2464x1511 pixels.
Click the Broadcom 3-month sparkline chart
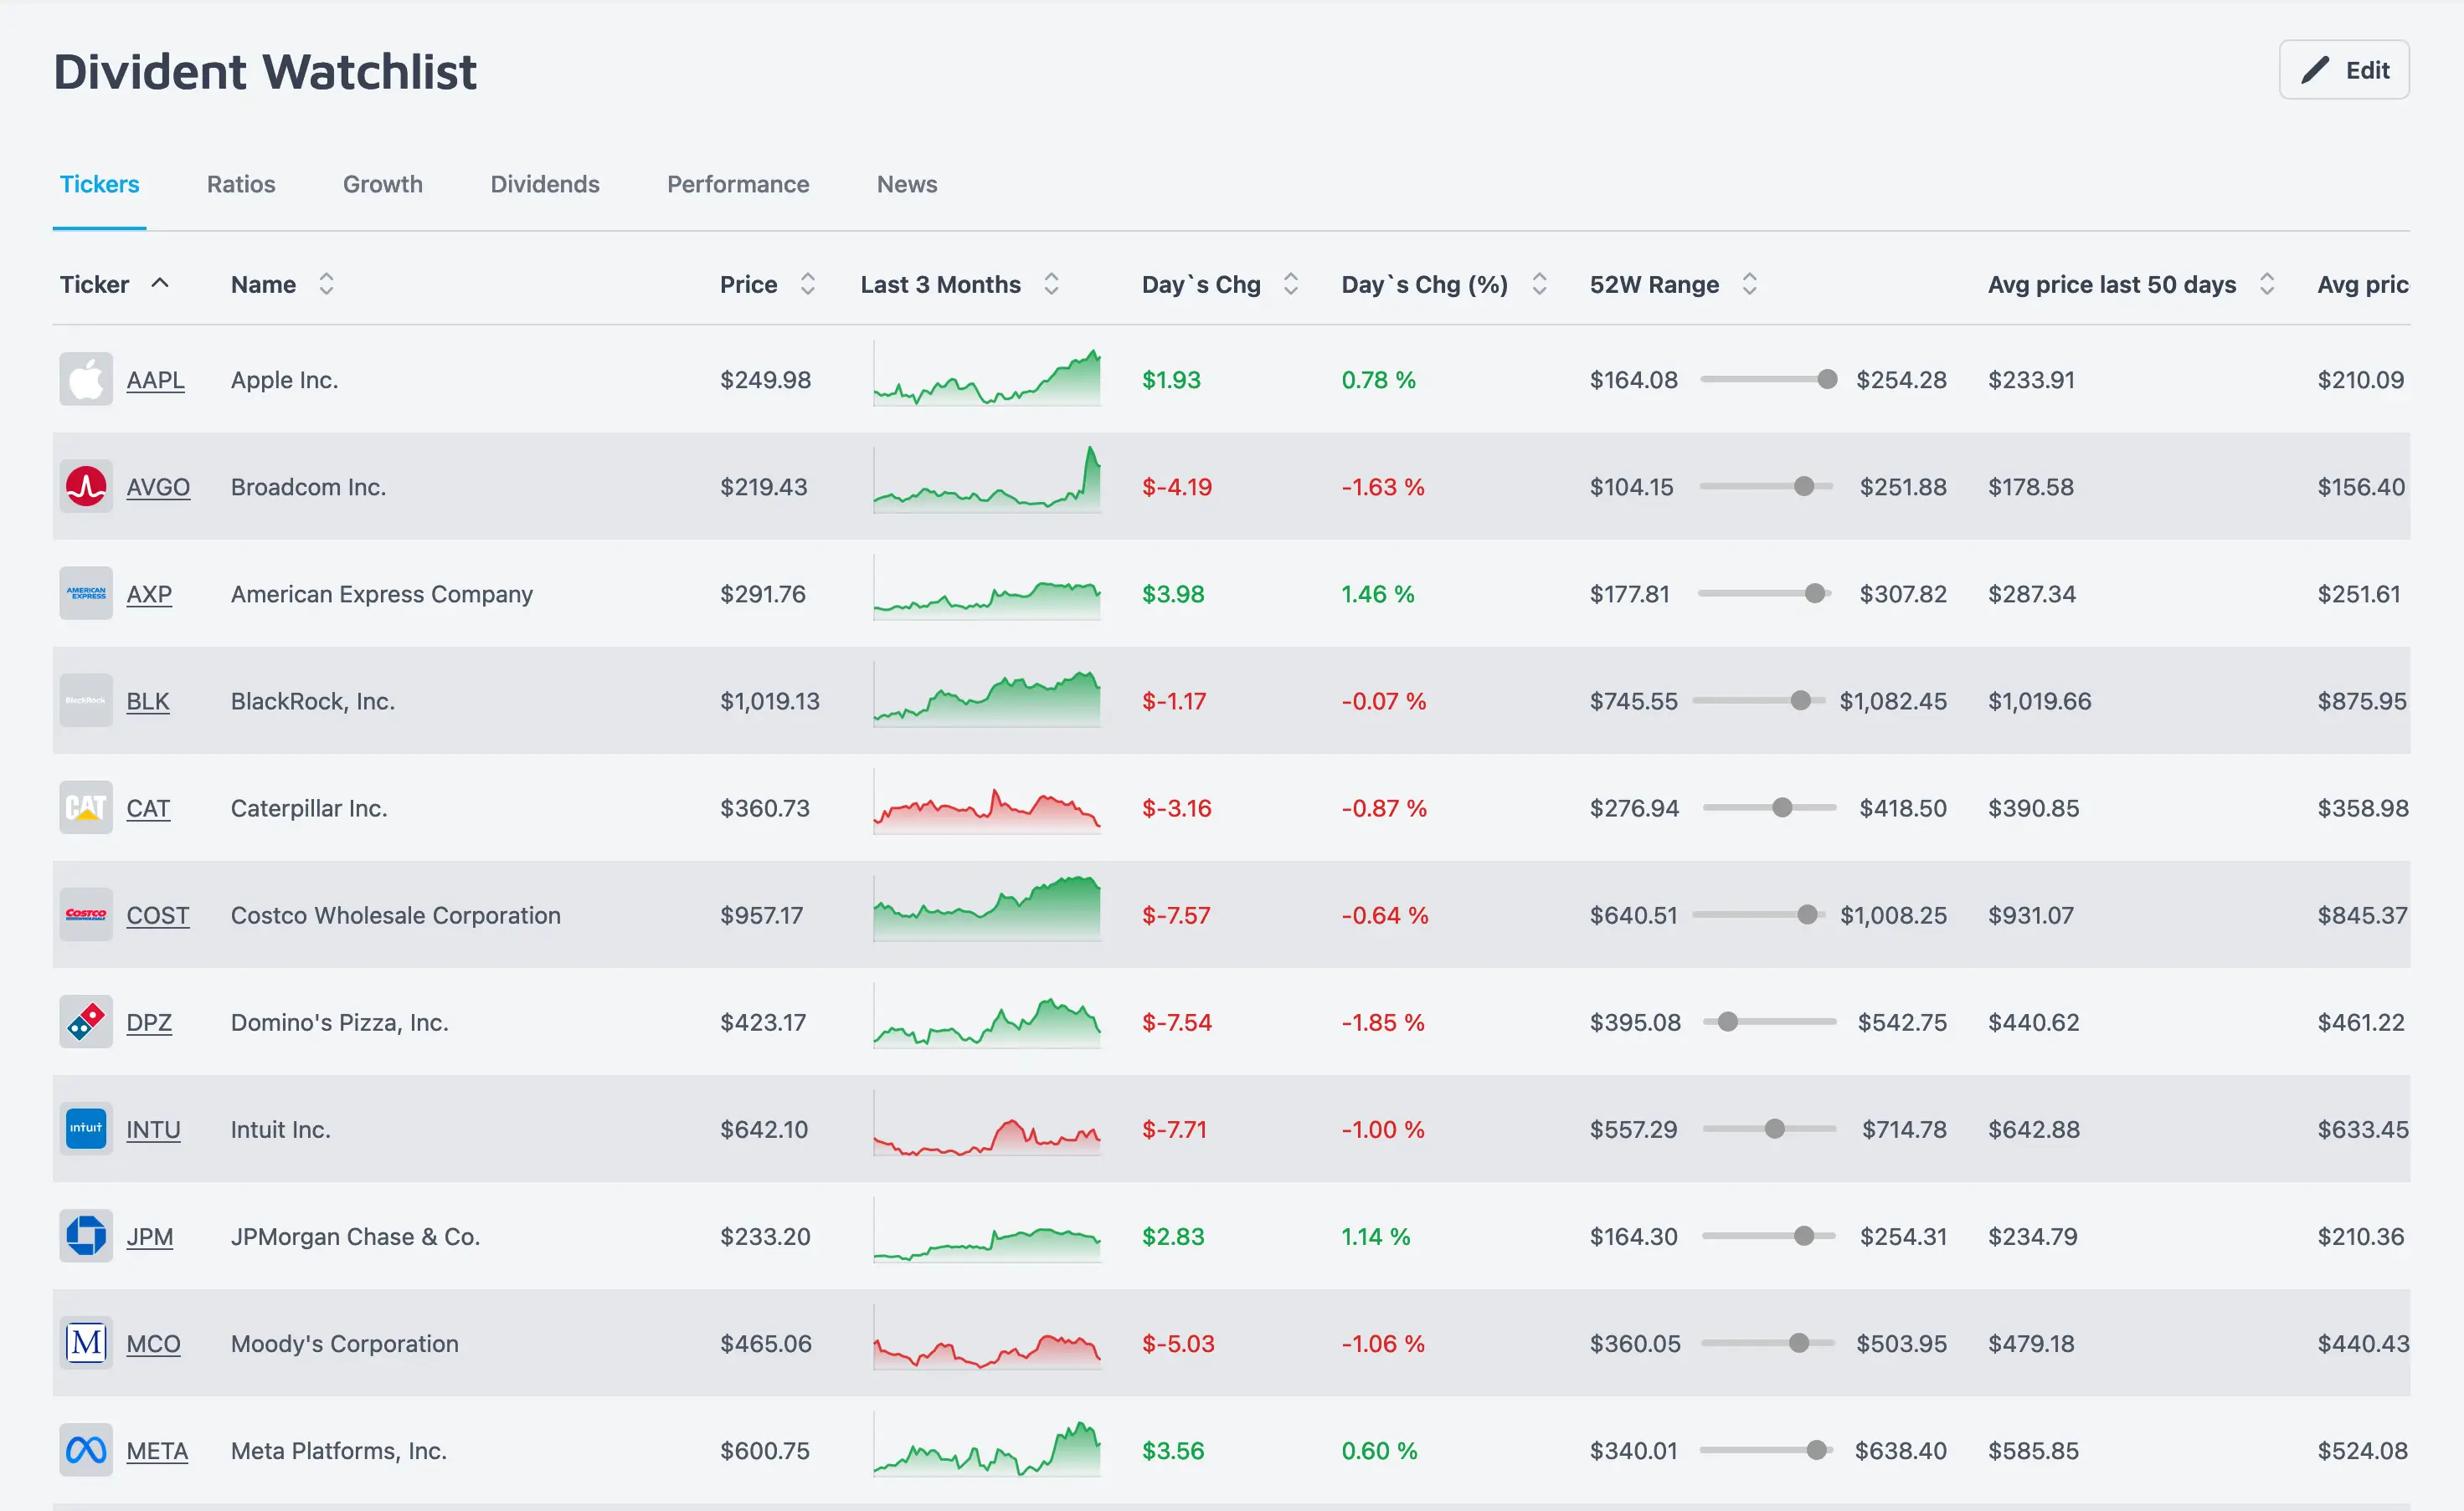[987, 479]
